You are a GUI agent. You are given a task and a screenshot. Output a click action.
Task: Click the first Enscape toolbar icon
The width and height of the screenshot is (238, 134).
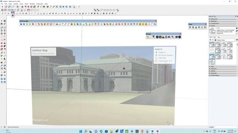[148, 37]
